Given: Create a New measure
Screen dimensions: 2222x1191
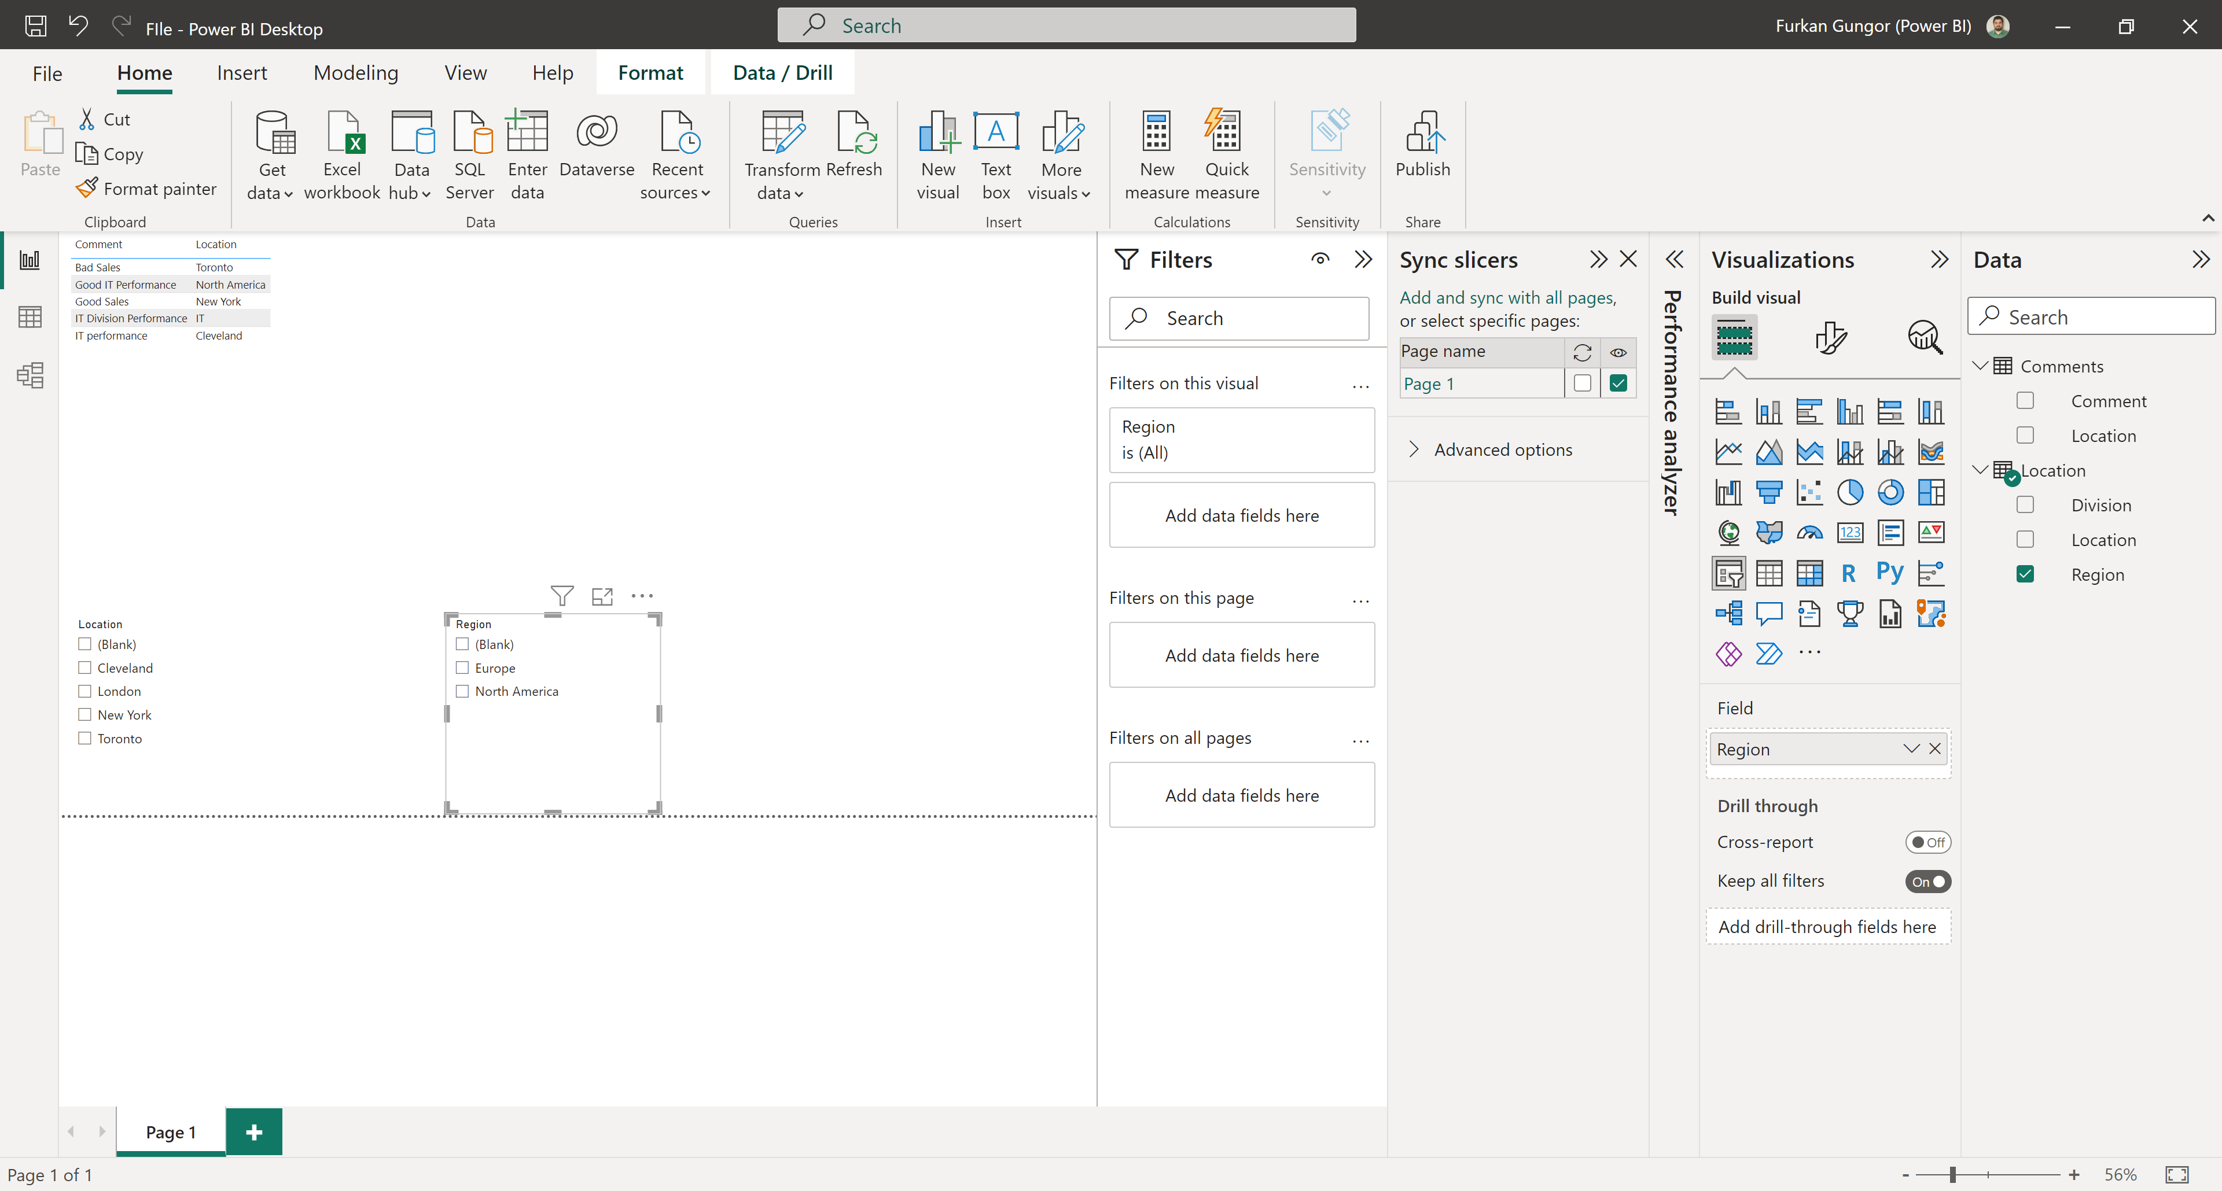Looking at the screenshot, I should [x=1156, y=155].
